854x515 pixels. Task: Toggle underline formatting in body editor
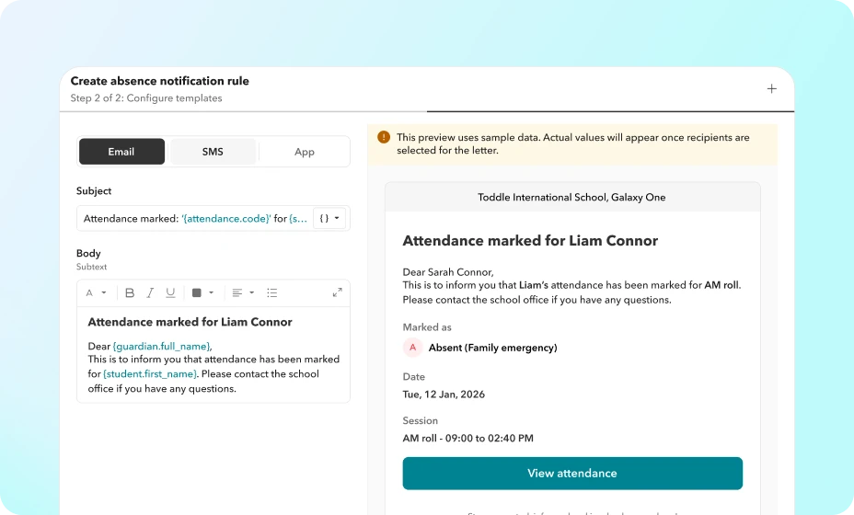point(170,292)
